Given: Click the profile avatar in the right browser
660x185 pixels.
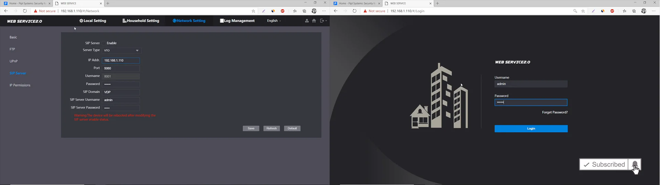Looking at the screenshot, I should coord(643,11).
